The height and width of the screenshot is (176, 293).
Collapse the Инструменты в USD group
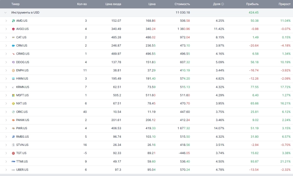point(5,12)
